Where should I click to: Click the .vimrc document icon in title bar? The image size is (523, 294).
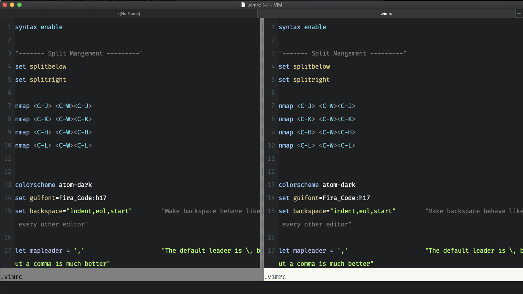[x=243, y=5]
